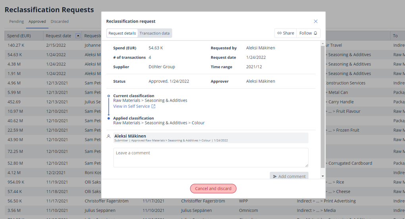The width and height of the screenshot is (405, 219).
Task: Open the Pending requests tab
Action: [16, 21]
